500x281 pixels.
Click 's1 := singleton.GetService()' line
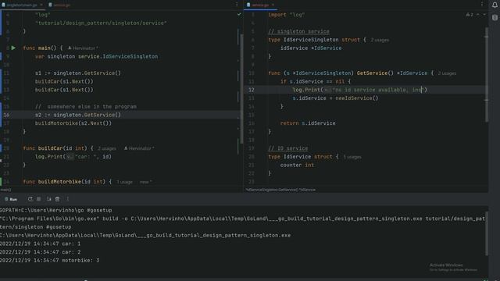78,73
